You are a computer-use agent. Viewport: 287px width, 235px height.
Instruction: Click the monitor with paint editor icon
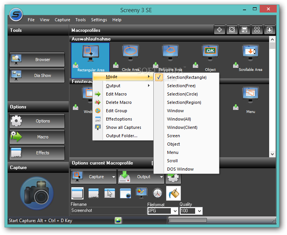(x=142, y=193)
